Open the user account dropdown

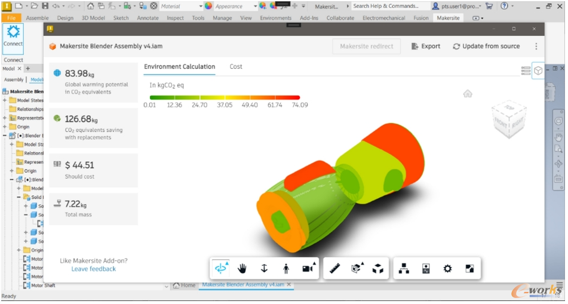click(457, 6)
